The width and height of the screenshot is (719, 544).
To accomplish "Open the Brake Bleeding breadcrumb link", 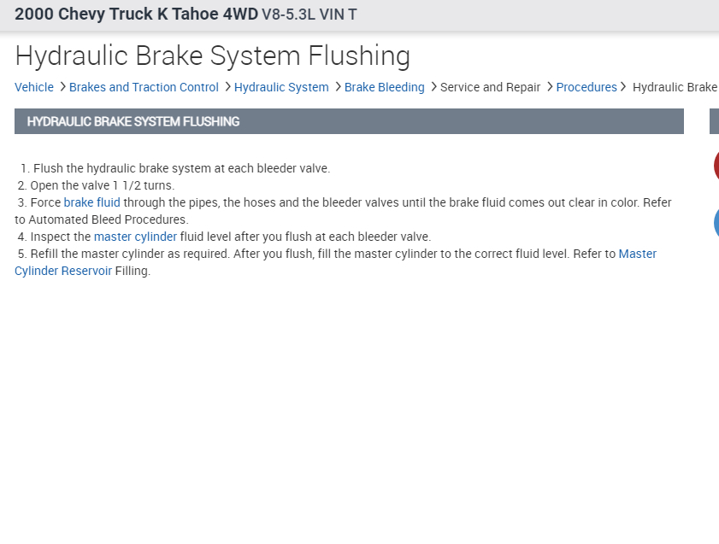I will [x=384, y=87].
